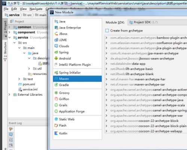This screenshot has height=150, width=187.
Task: Select the Gradle icon
Action: 56,85
